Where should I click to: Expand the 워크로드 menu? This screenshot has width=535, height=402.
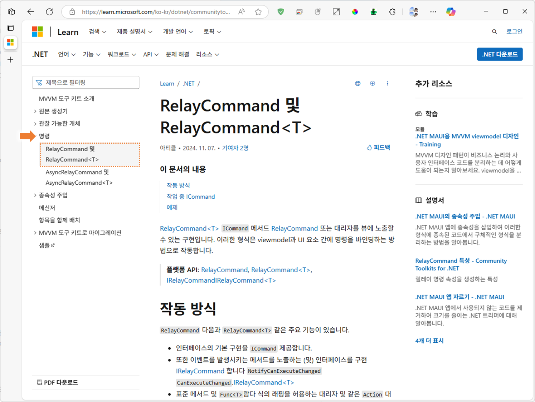click(x=122, y=54)
